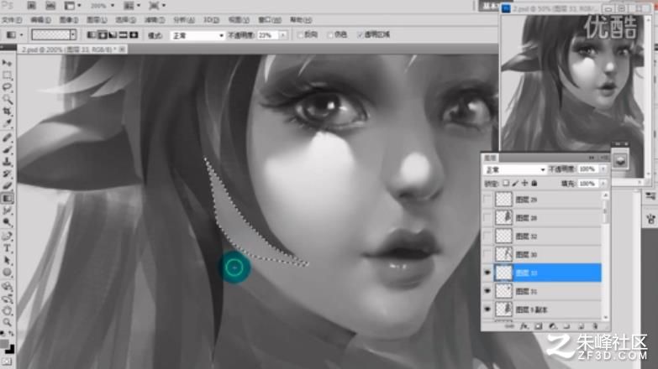Select the Eraser tool
Image resolution: width=658 pixels, height=369 pixels.
7,186
